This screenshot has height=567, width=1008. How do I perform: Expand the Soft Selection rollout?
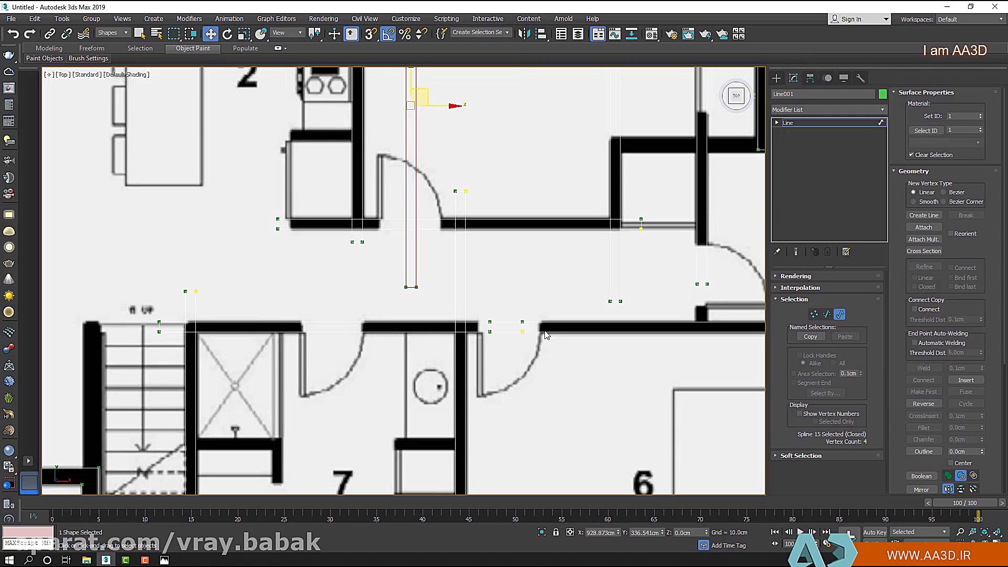[x=801, y=456]
